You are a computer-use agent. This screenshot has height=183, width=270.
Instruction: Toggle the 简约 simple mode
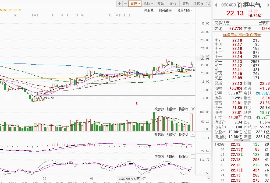[186, 4]
